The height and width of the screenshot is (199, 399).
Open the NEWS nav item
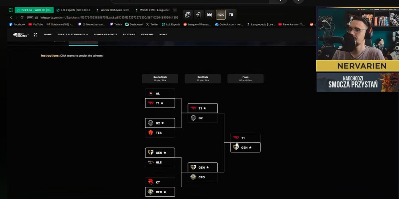(163, 35)
